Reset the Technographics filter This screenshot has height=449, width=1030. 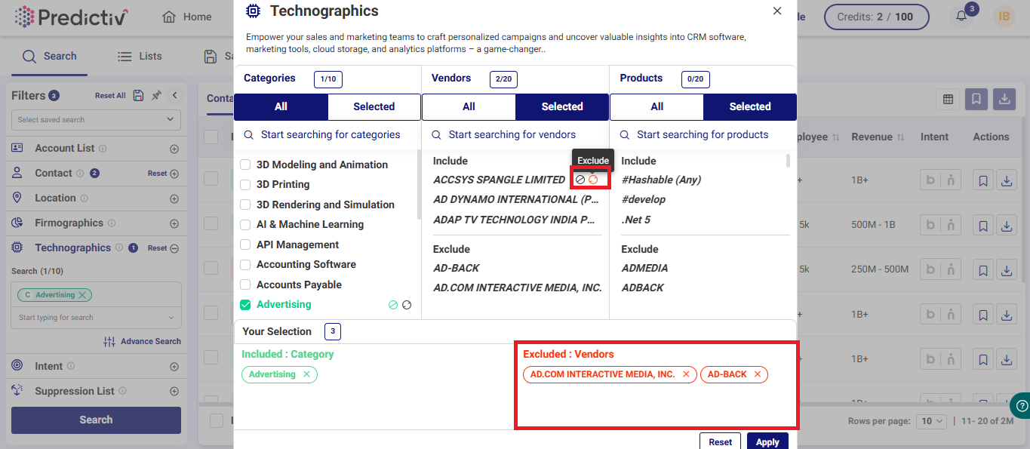pos(157,248)
